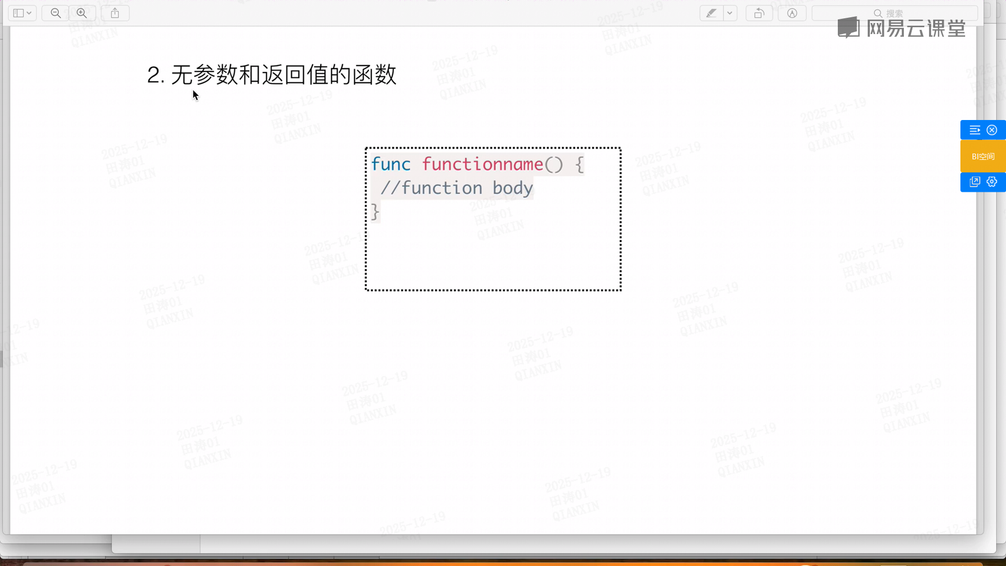Click the list-play icon in blue widget
Screen dimensions: 1006x566
pos(975,130)
